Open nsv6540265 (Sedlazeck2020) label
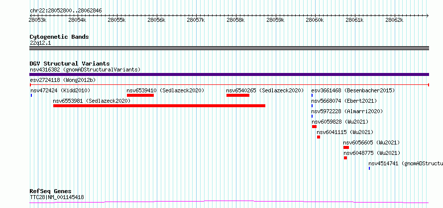443x208 pixels. pyautogui.click(x=265, y=90)
